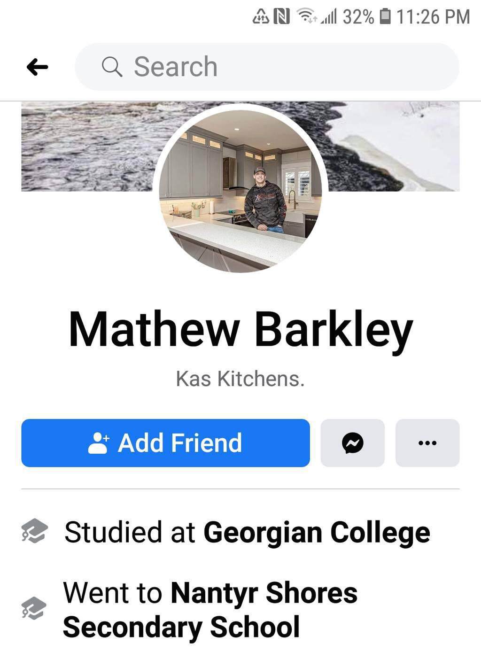Tap the recycle-style icon in the status bar

point(261,17)
